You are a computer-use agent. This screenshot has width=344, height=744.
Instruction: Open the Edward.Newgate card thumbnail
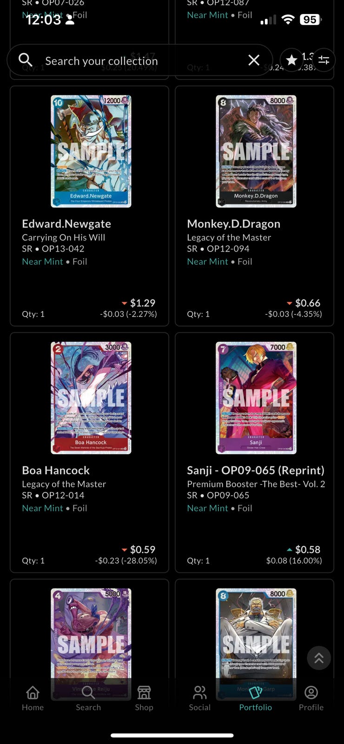pyautogui.click(x=91, y=151)
